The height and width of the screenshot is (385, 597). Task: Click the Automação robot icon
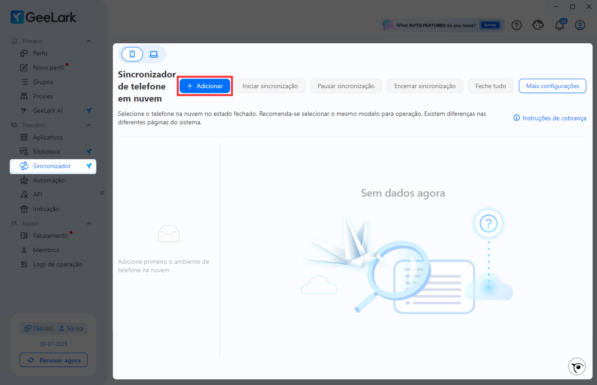tap(24, 180)
